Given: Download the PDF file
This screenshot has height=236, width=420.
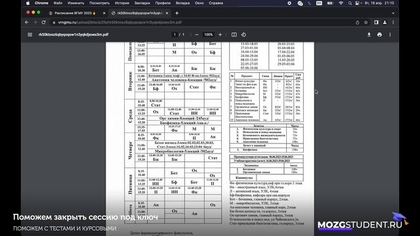Looking at the screenshot, I should [x=369, y=35].
